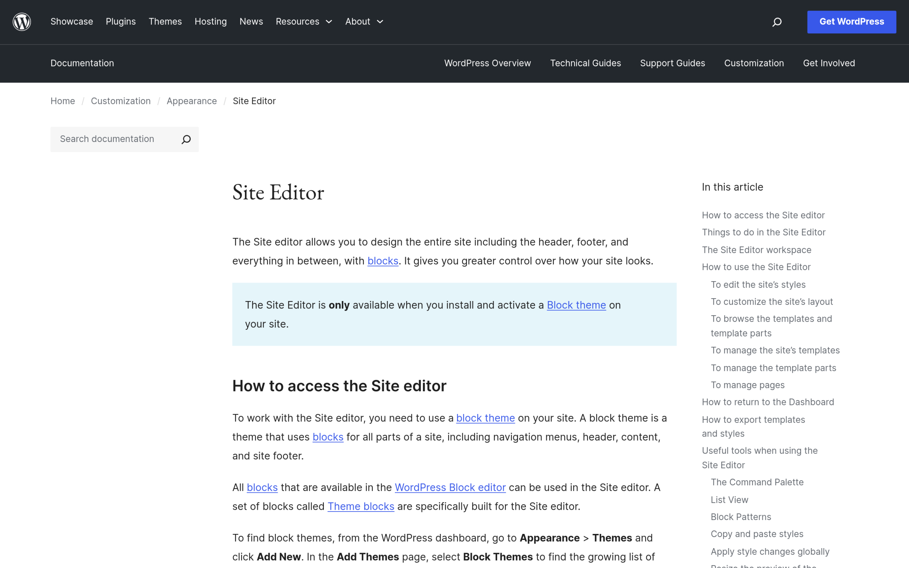The image size is (909, 568).
Task: Go to Themes in top navigation
Action: [165, 21]
